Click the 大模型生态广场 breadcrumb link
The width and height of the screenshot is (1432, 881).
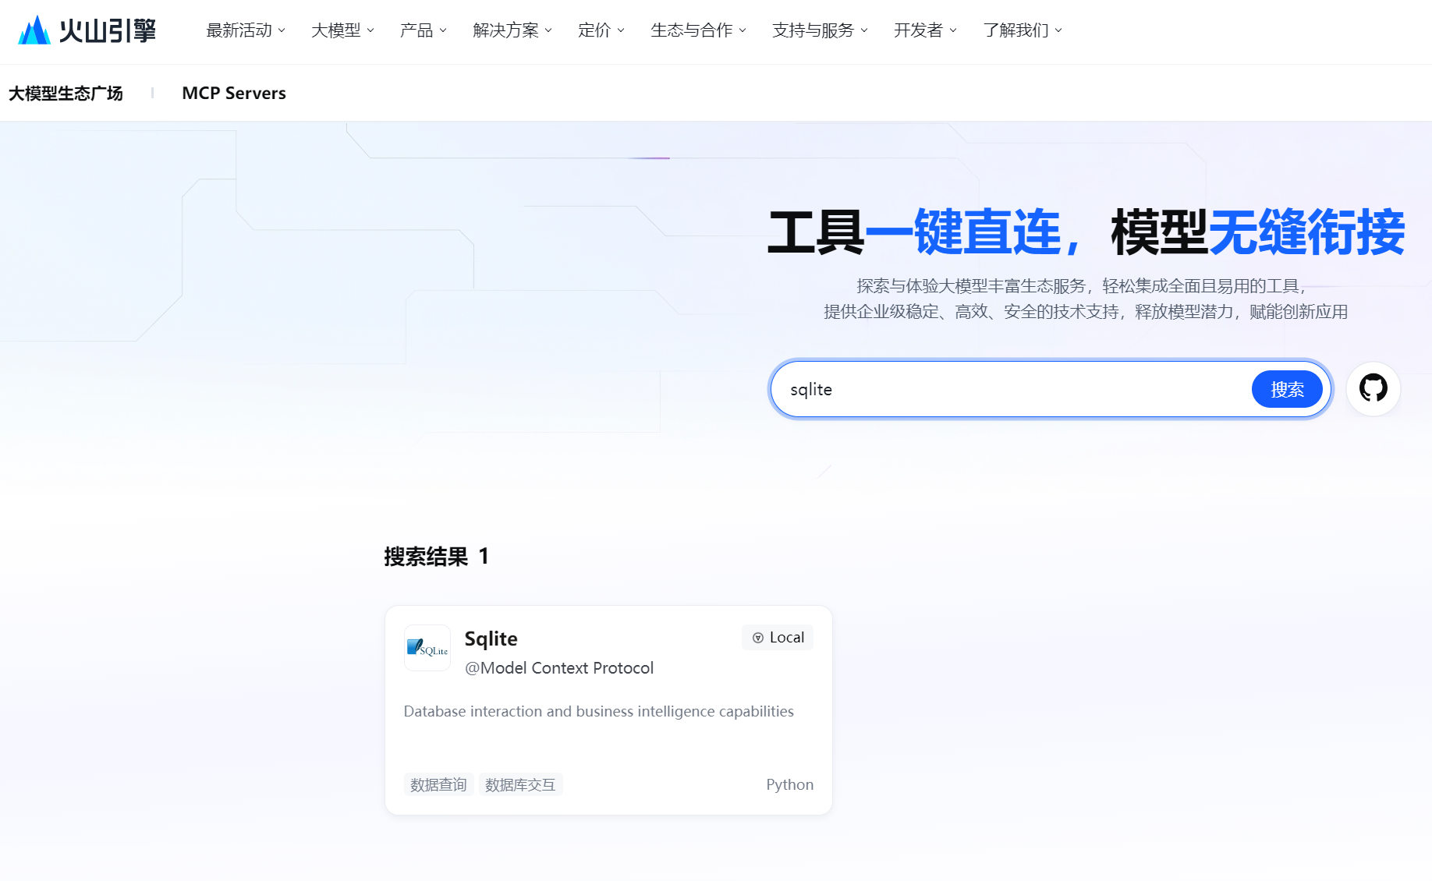[65, 93]
